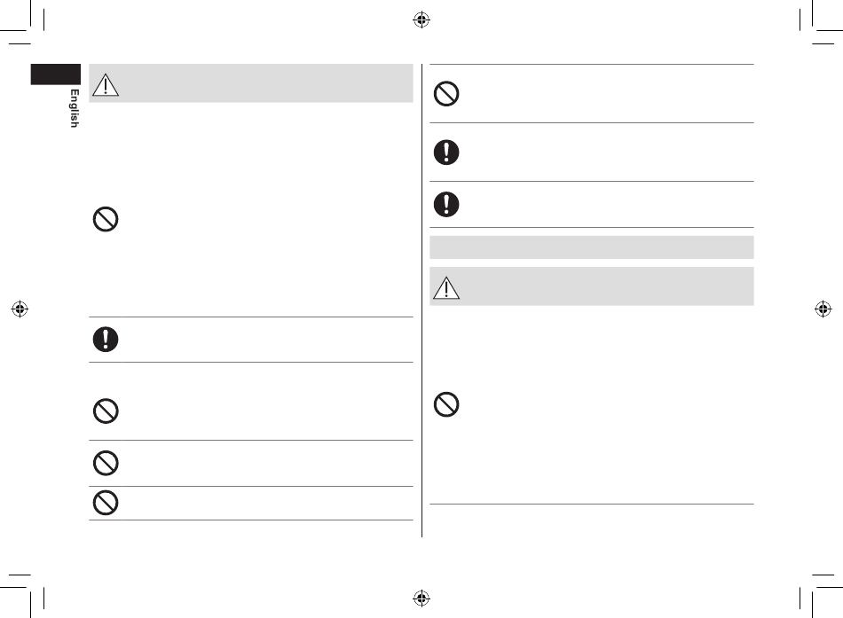Click the empty gray section heading bar in right column
The height and width of the screenshot is (618, 843).
(x=591, y=247)
